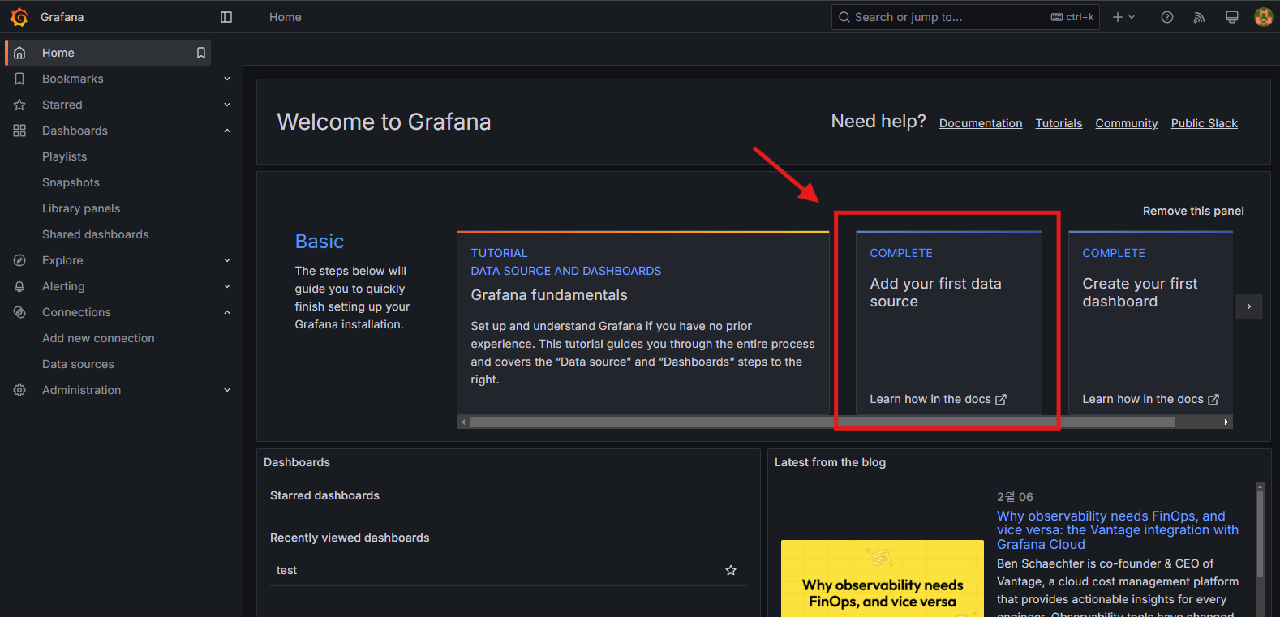Click the Home house icon in sidebar
This screenshot has width=1280, height=617.
click(20, 53)
